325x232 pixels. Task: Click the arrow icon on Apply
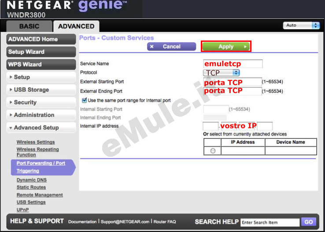(x=245, y=47)
